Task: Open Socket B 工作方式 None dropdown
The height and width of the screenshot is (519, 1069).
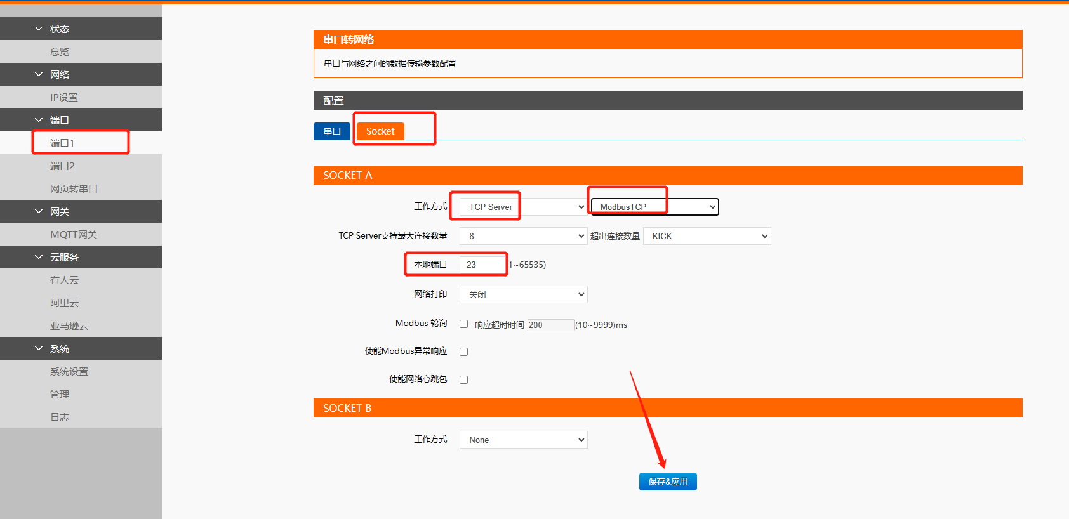Action: [x=523, y=440]
